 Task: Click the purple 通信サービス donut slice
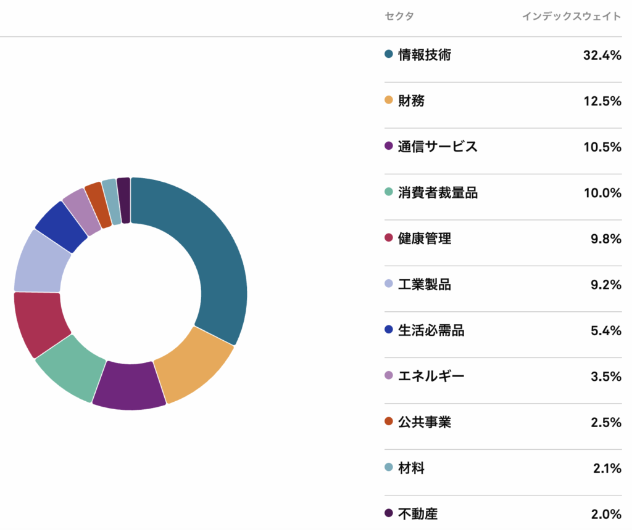130,385
